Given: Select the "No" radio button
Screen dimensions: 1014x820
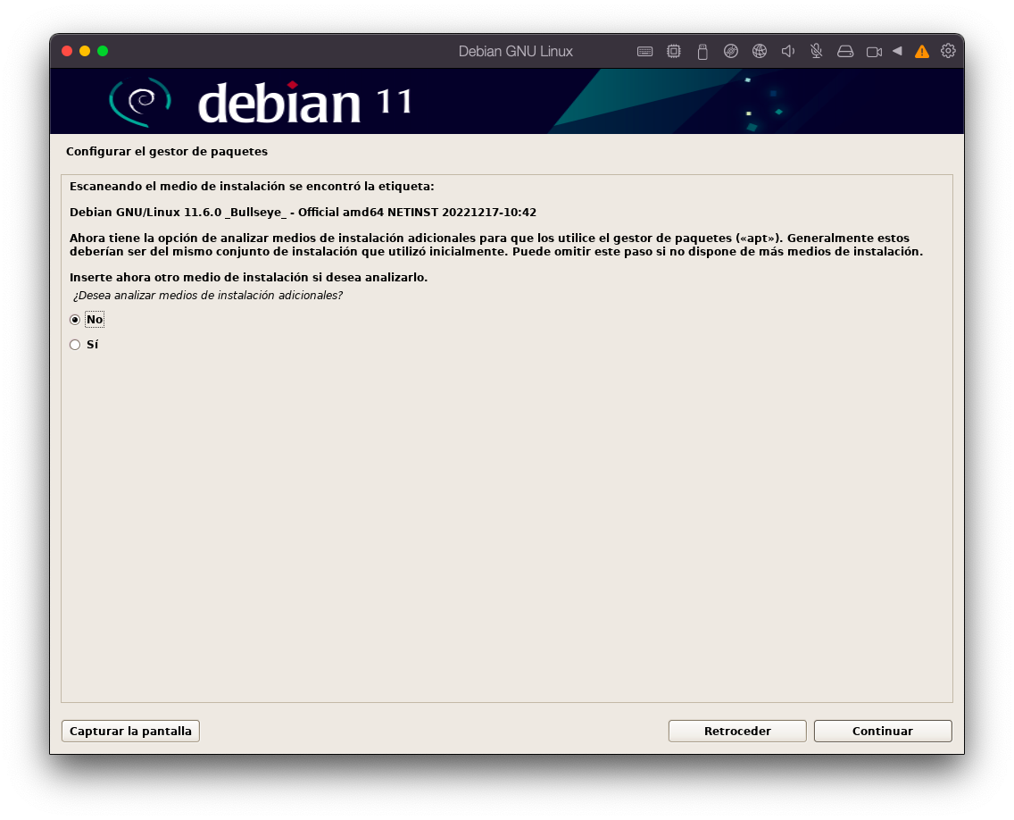Looking at the screenshot, I should pos(75,320).
